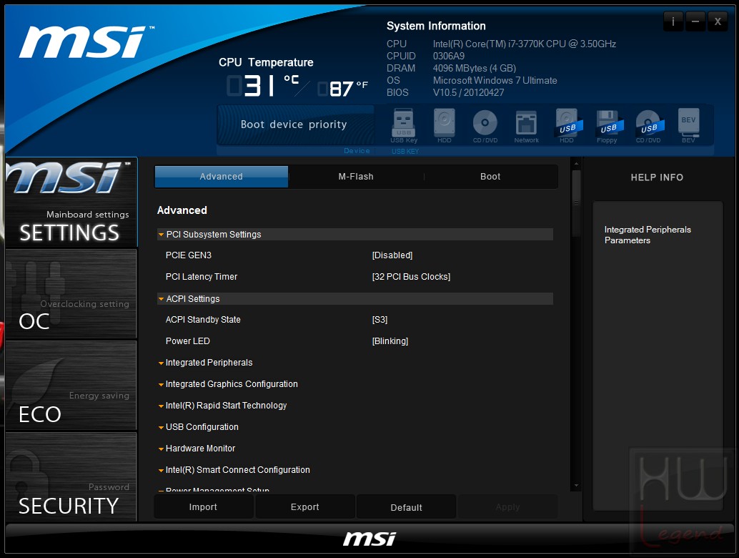Change Power LED [Blinking] value
The image size is (739, 558).
pyautogui.click(x=390, y=341)
